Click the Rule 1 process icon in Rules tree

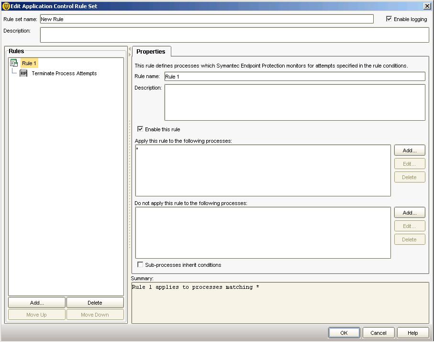coord(14,63)
